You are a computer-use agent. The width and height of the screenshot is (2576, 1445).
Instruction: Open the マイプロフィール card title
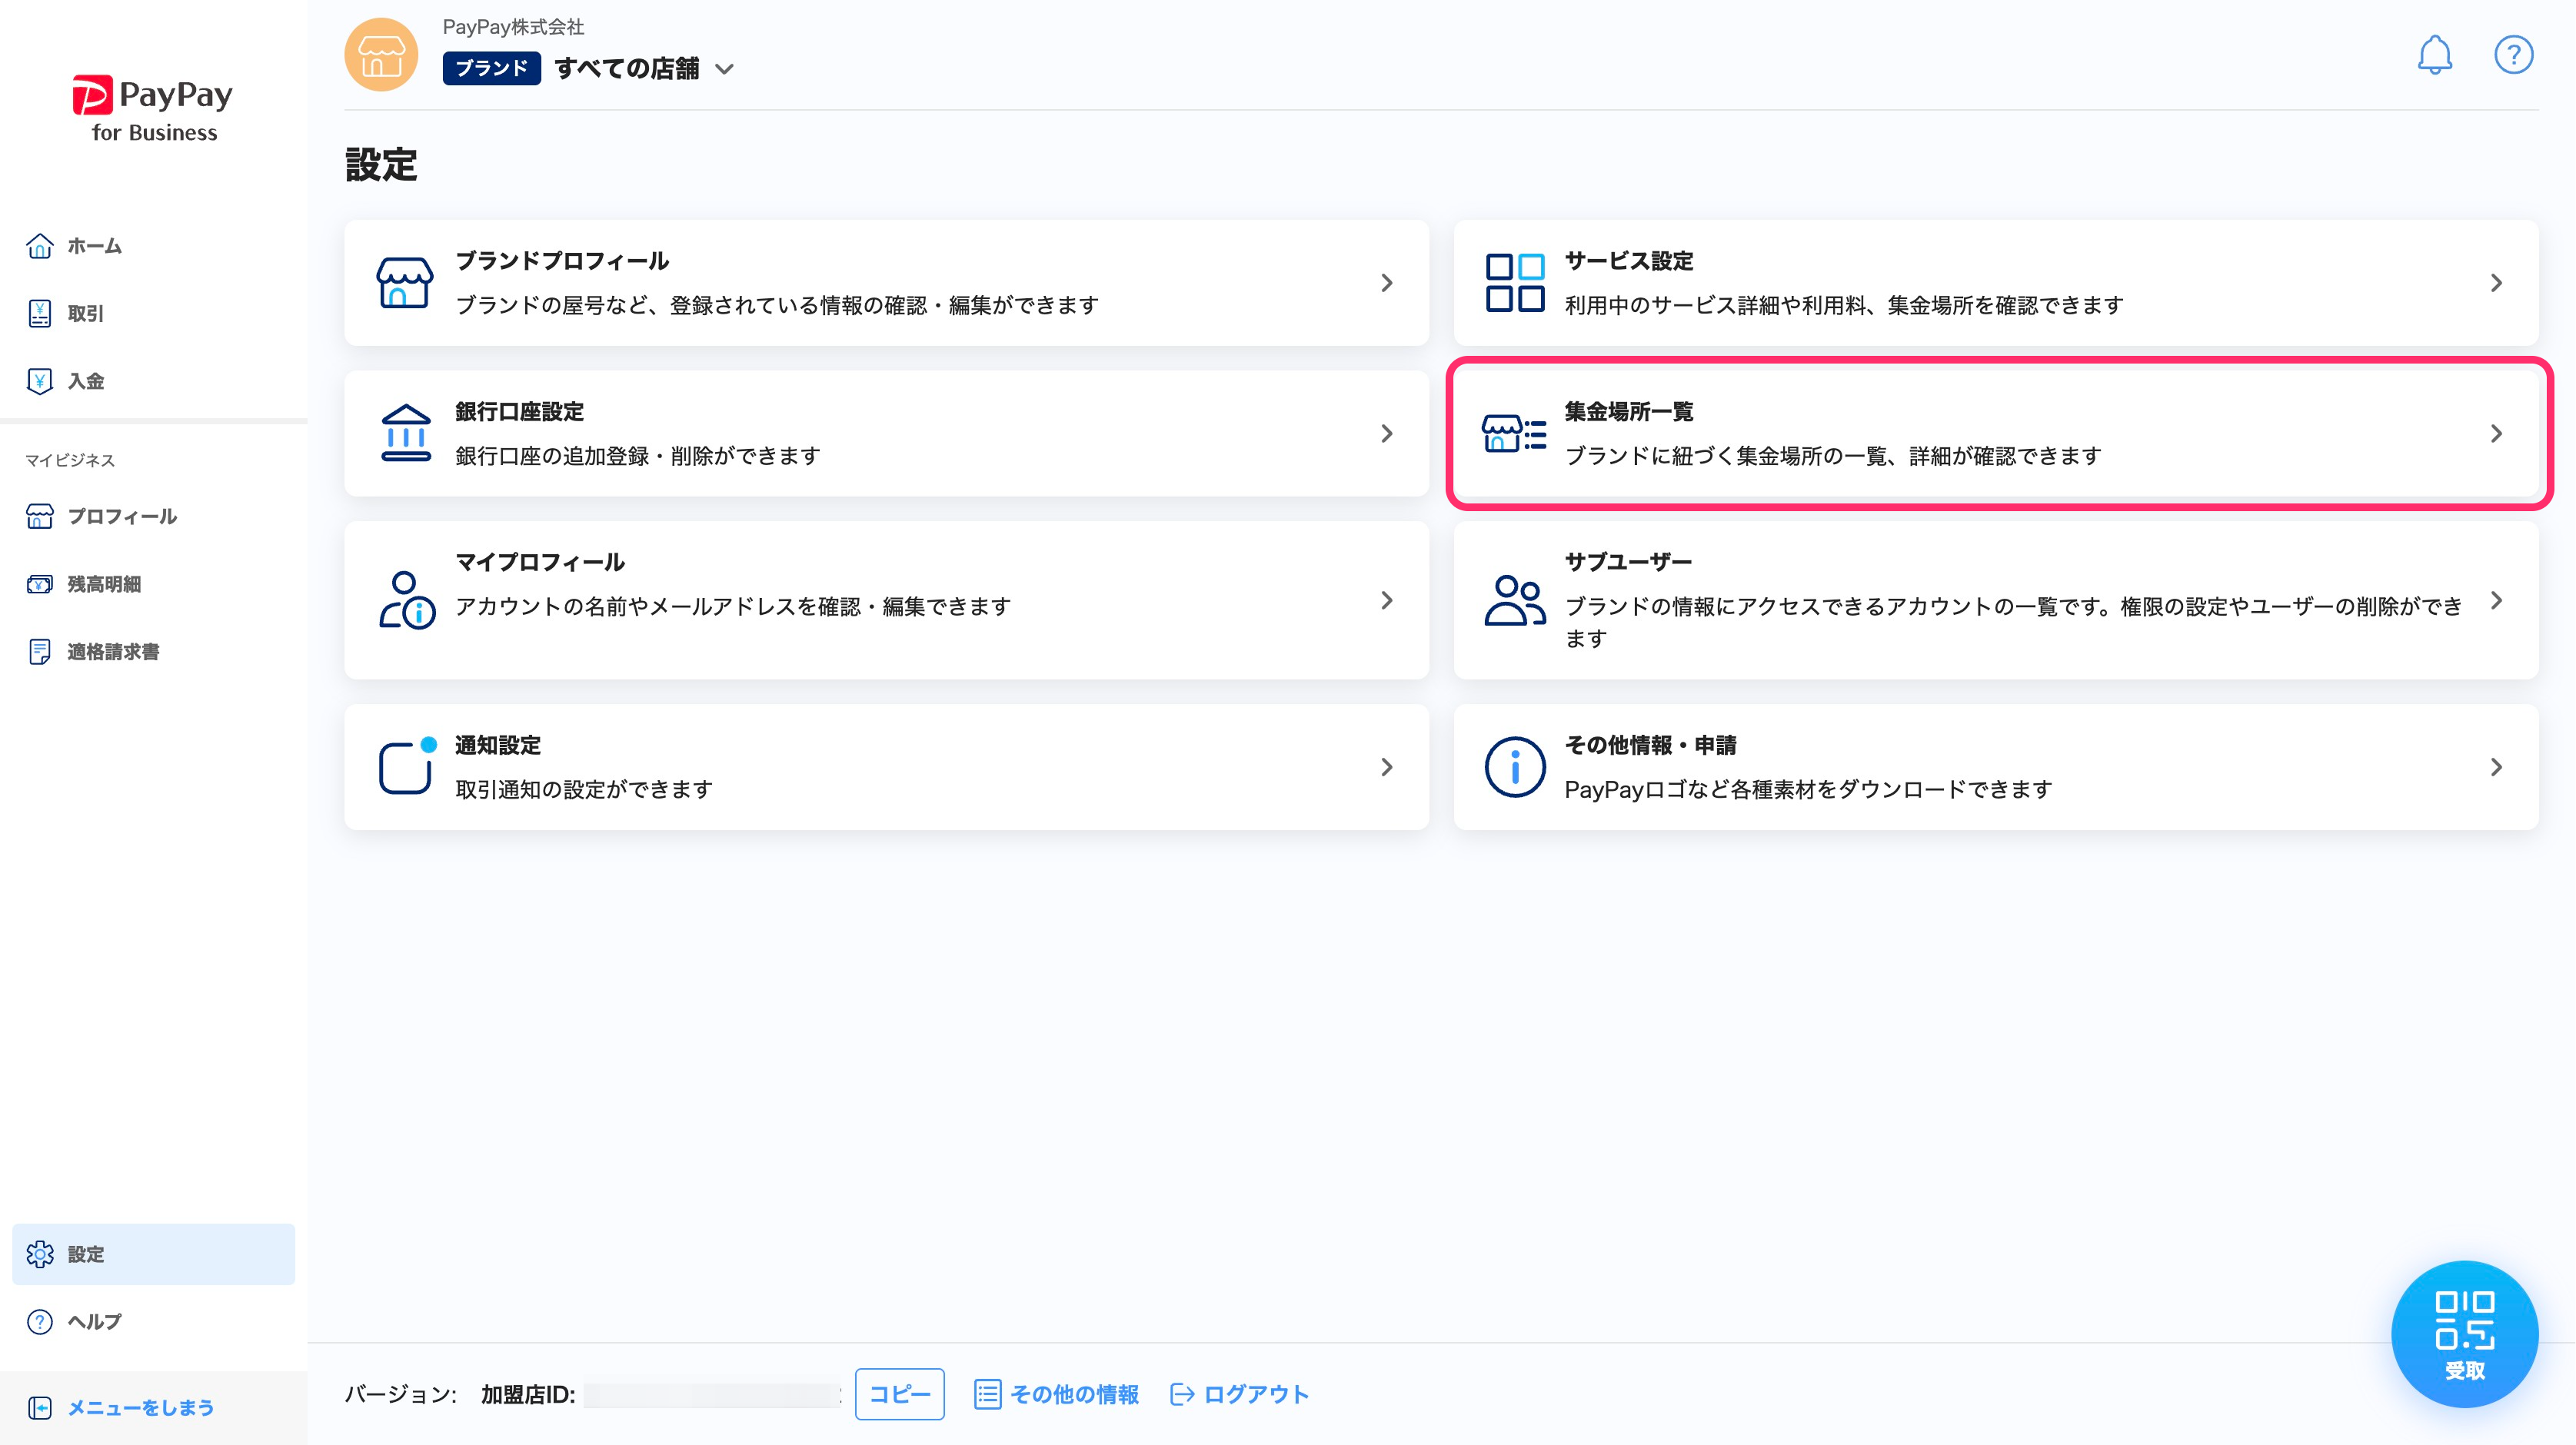click(x=540, y=563)
